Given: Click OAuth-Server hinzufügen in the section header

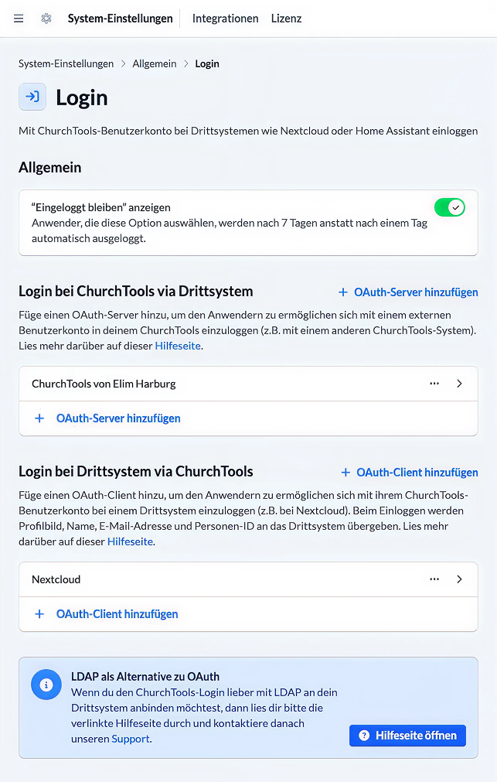Looking at the screenshot, I should point(415,292).
